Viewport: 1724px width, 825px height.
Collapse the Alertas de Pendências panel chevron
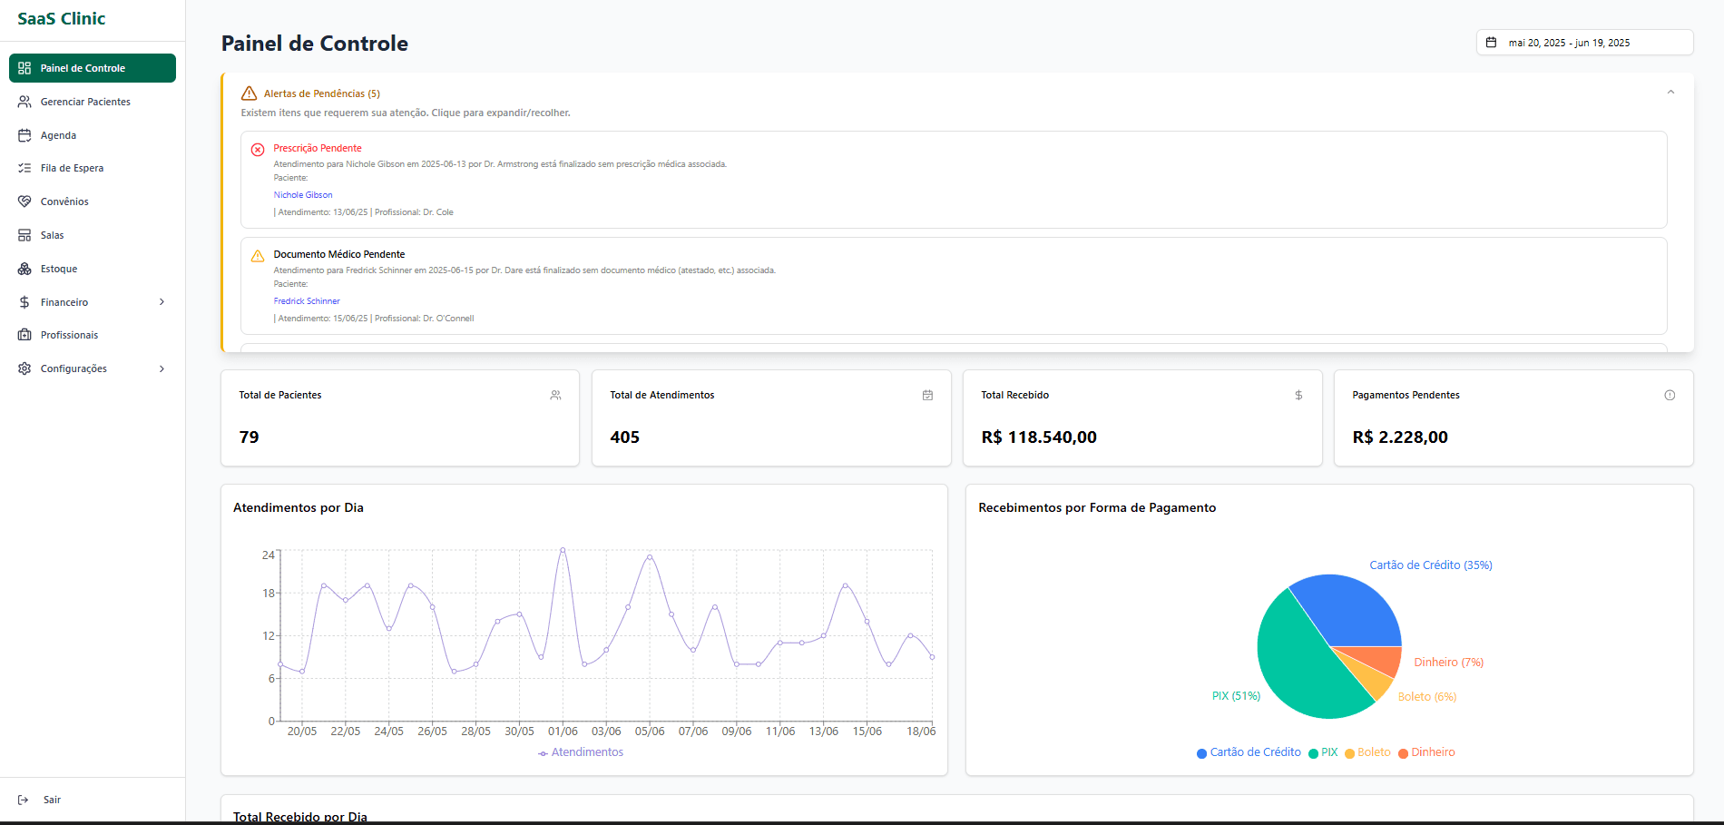click(1670, 92)
